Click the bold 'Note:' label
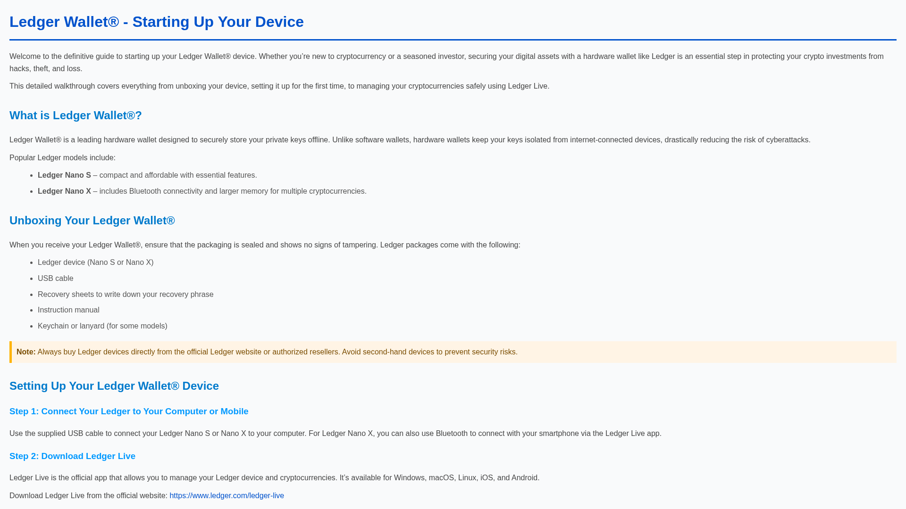This screenshot has width=906, height=509. 26,352
